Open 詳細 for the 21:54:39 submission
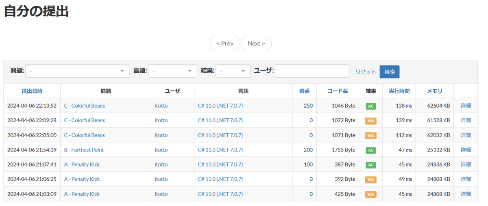The image size is (488, 206). 466,150
